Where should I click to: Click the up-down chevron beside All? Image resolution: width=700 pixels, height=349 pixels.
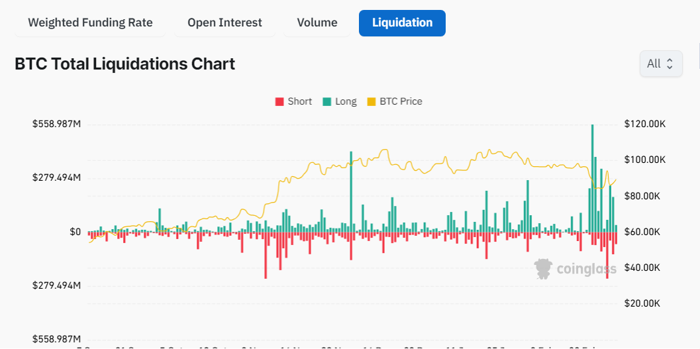[670, 64]
